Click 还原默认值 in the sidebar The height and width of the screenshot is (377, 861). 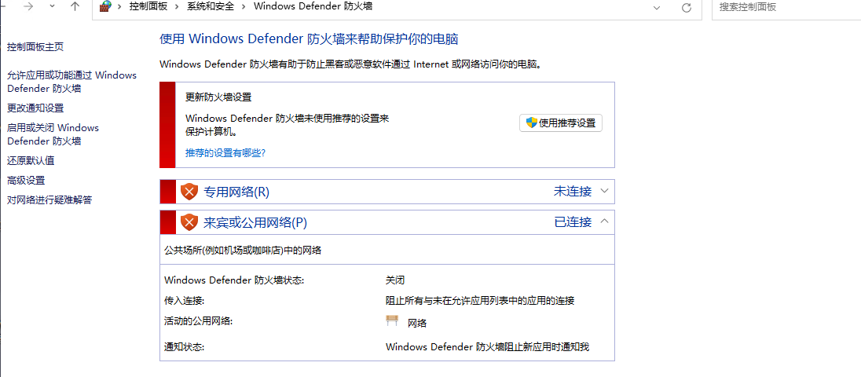(31, 161)
